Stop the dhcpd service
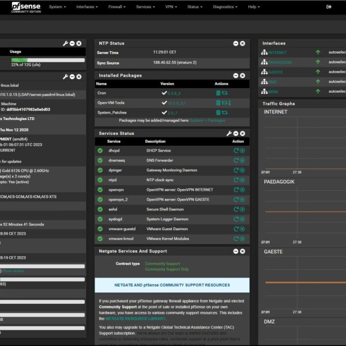The image size is (346, 346). pyautogui.click(x=242, y=151)
